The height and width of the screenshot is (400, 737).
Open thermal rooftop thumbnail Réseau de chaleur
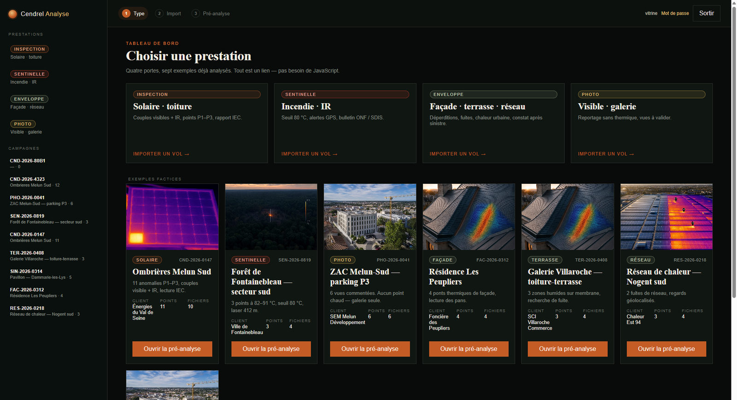[x=666, y=217]
